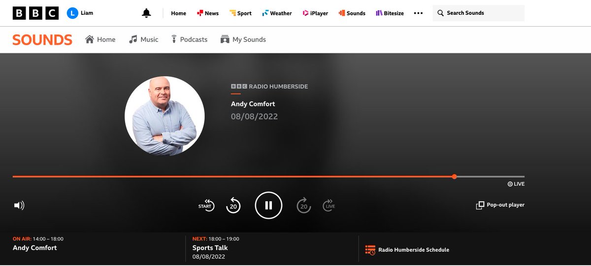Jump back to programme START

pyautogui.click(x=206, y=205)
